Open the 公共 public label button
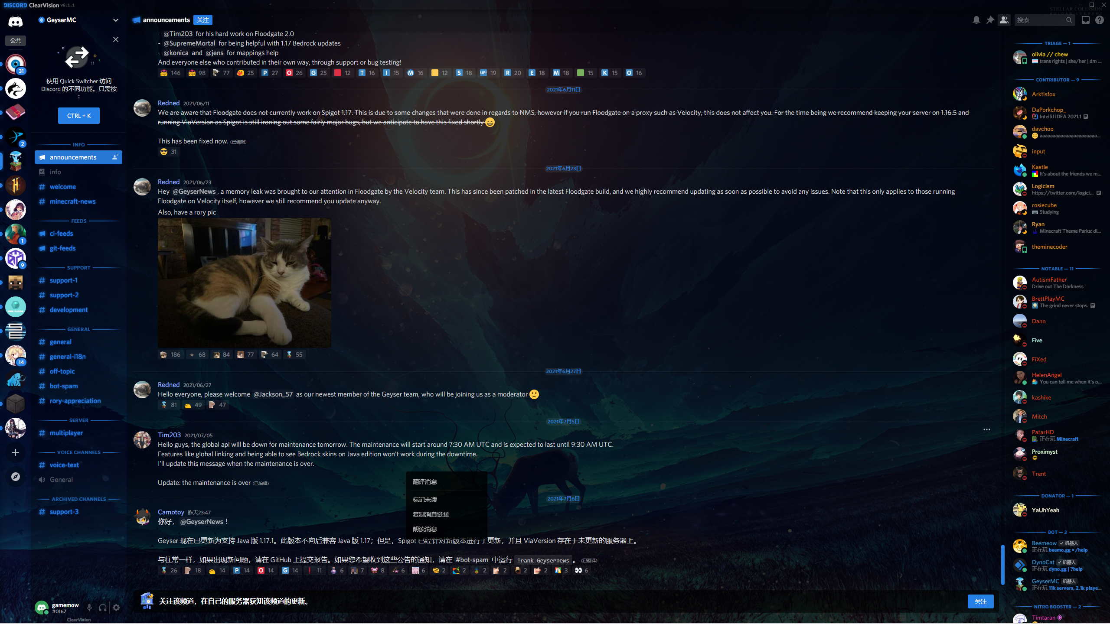1110x624 pixels. point(16,41)
